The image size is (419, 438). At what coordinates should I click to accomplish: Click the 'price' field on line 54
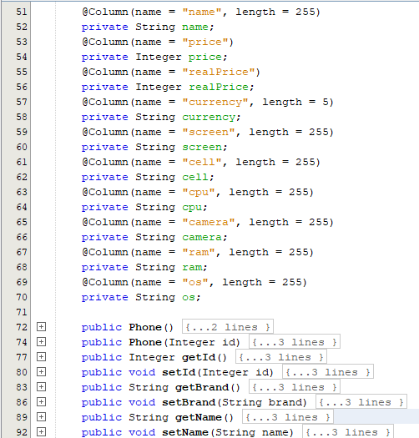click(x=205, y=58)
